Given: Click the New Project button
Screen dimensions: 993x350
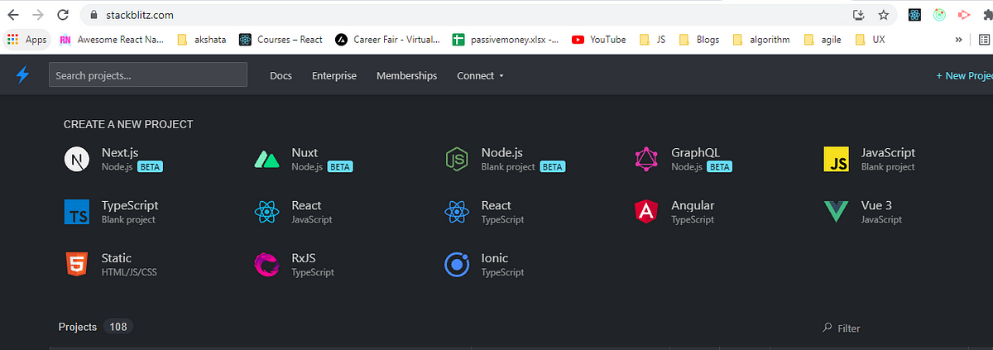Looking at the screenshot, I should (964, 75).
